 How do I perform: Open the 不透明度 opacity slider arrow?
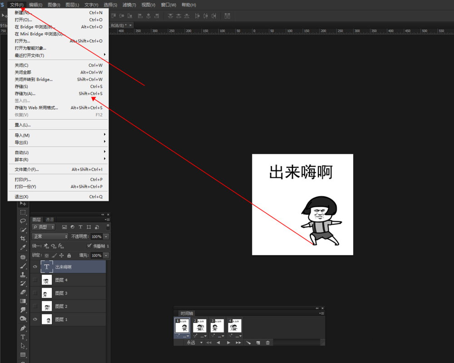click(x=106, y=236)
